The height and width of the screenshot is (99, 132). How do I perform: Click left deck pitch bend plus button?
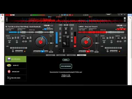click(52, 52)
